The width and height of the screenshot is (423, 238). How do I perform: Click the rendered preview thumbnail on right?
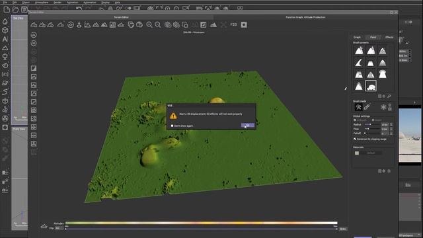[410, 135]
